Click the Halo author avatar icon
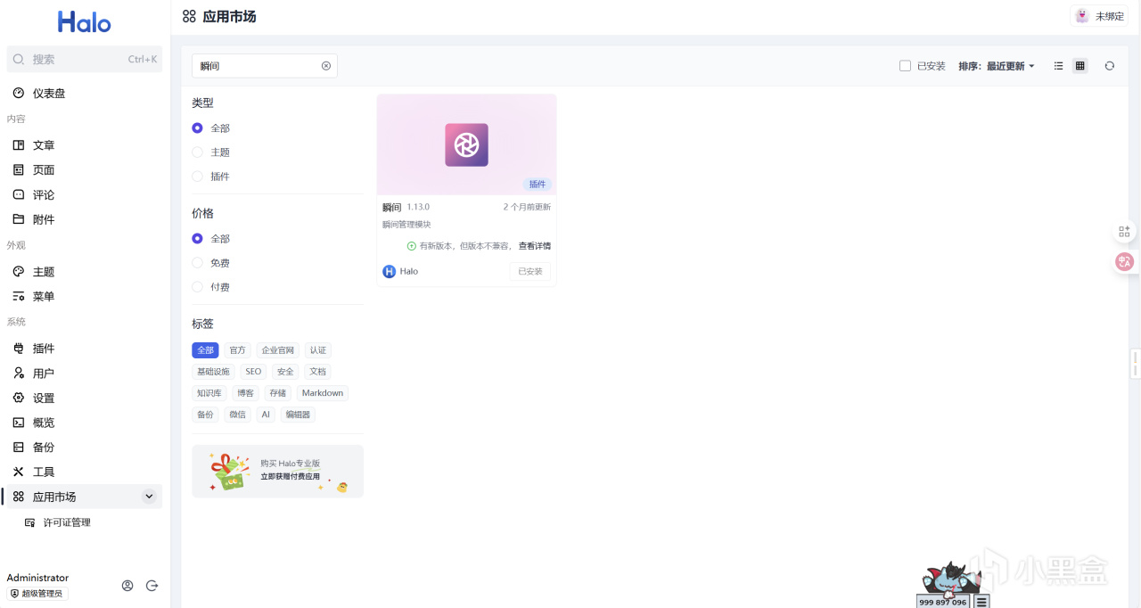 (390, 271)
